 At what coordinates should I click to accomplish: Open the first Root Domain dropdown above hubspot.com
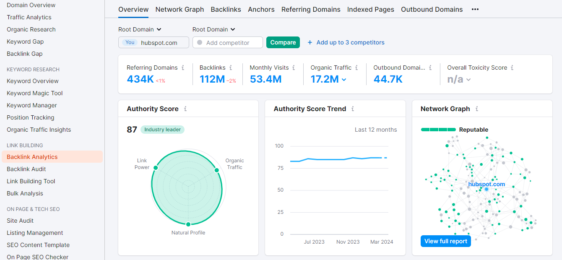[140, 29]
